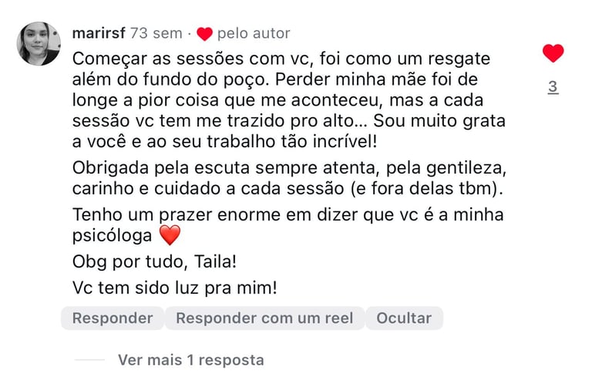592x384 pixels.
Task: Choose Responder com um reel
Action: [264, 318]
